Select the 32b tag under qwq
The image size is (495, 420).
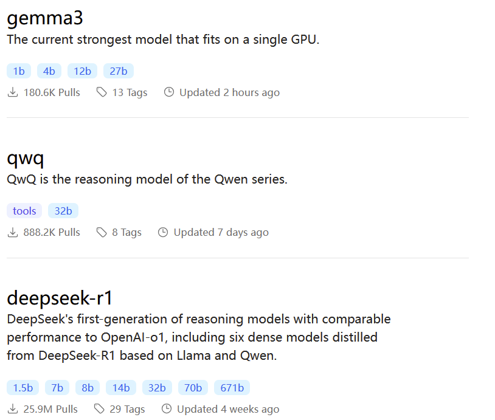[x=63, y=210]
